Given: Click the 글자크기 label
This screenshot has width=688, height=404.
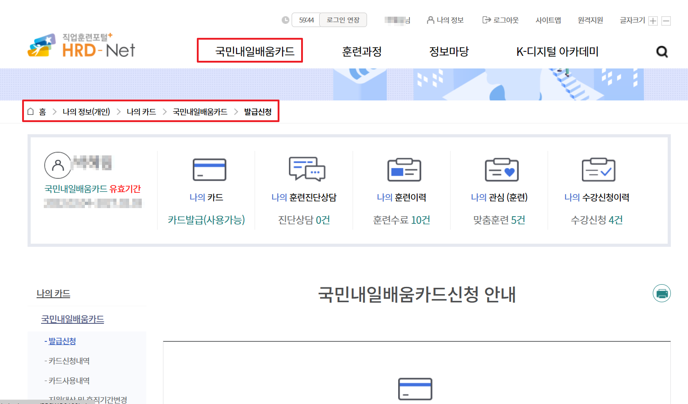Looking at the screenshot, I should [632, 20].
